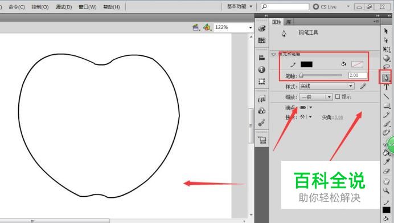This screenshot has width=394, height=223.
Task: Open the 窗口(W) menu
Action: [x=88, y=7]
